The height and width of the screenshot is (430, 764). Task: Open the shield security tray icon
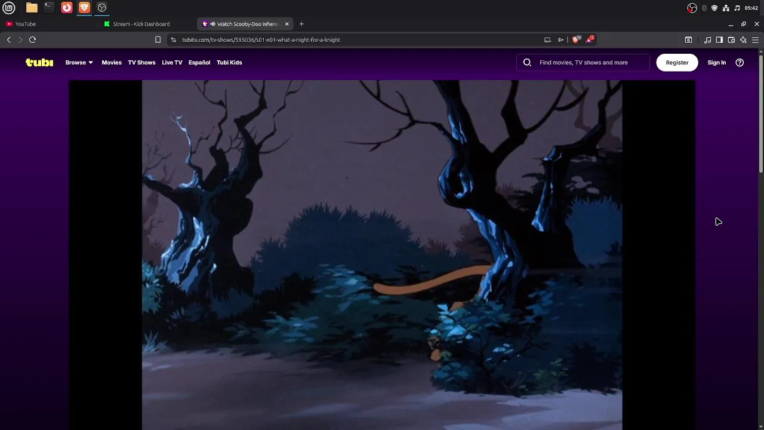click(714, 8)
